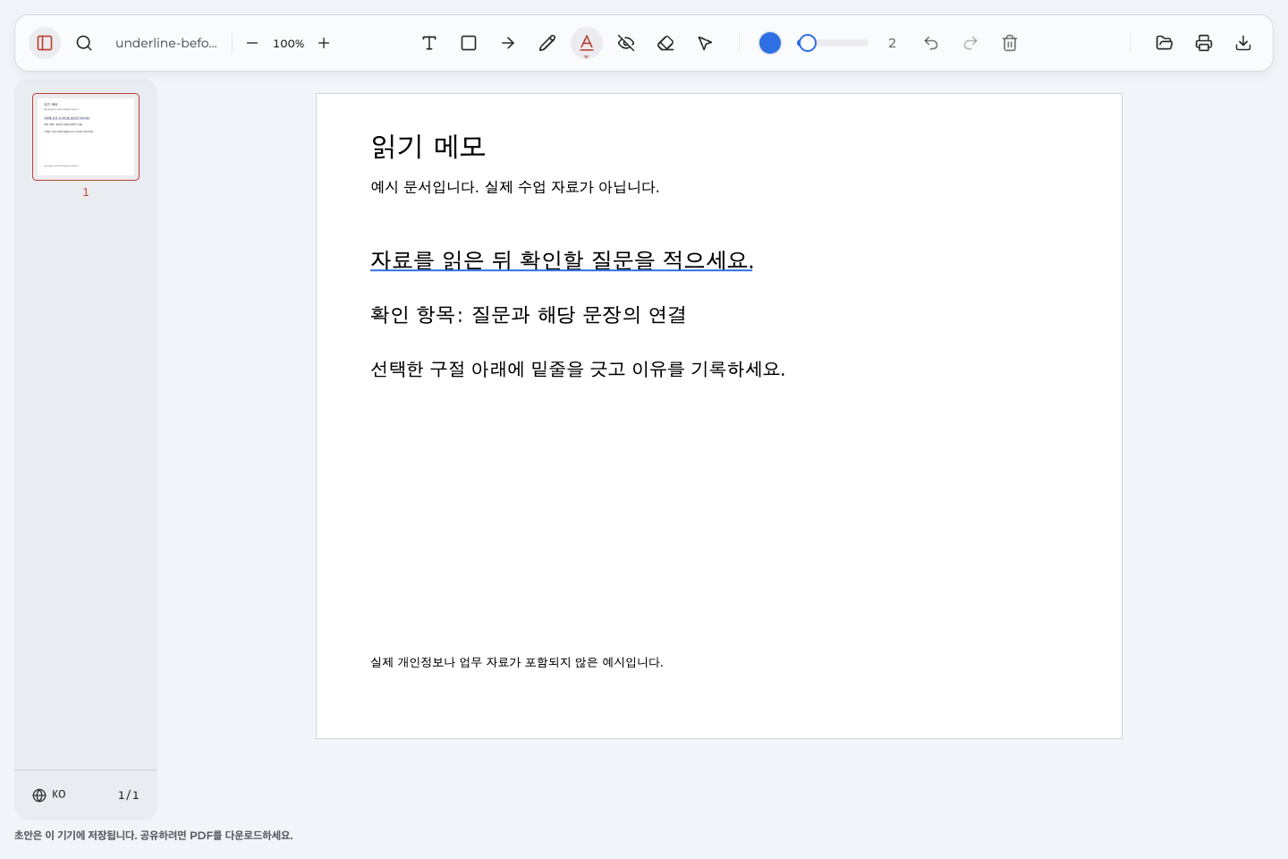Print the document

(x=1204, y=43)
